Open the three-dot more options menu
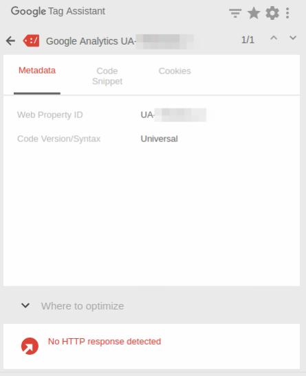This screenshot has width=306, height=376. click(287, 13)
